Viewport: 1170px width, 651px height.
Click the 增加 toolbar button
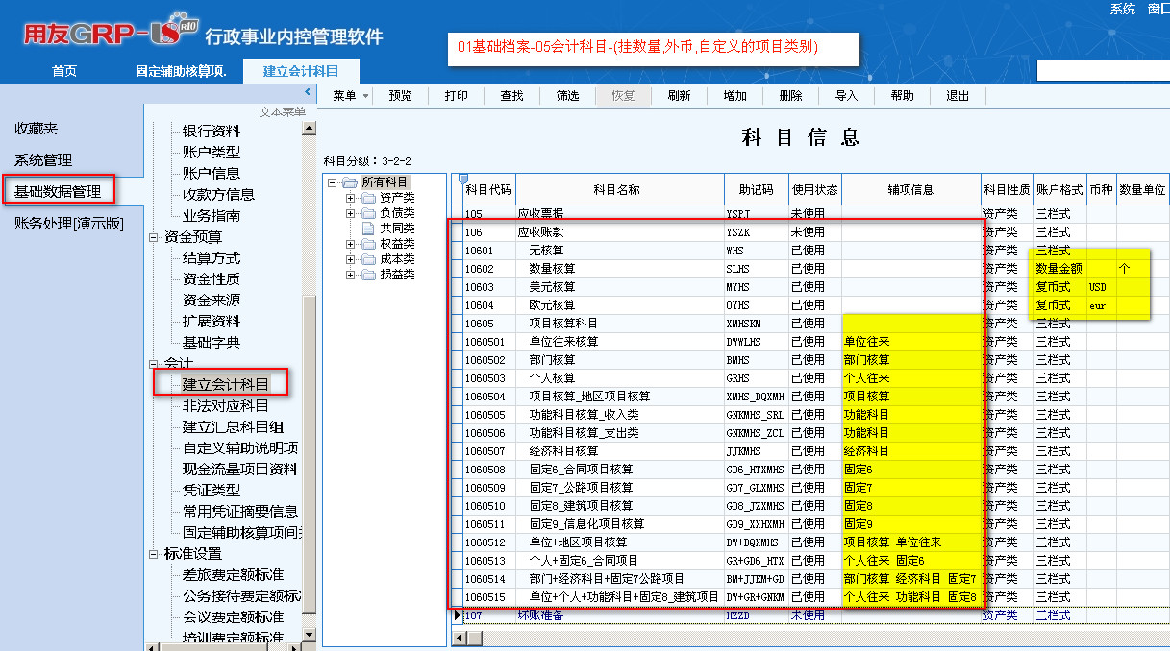(734, 96)
